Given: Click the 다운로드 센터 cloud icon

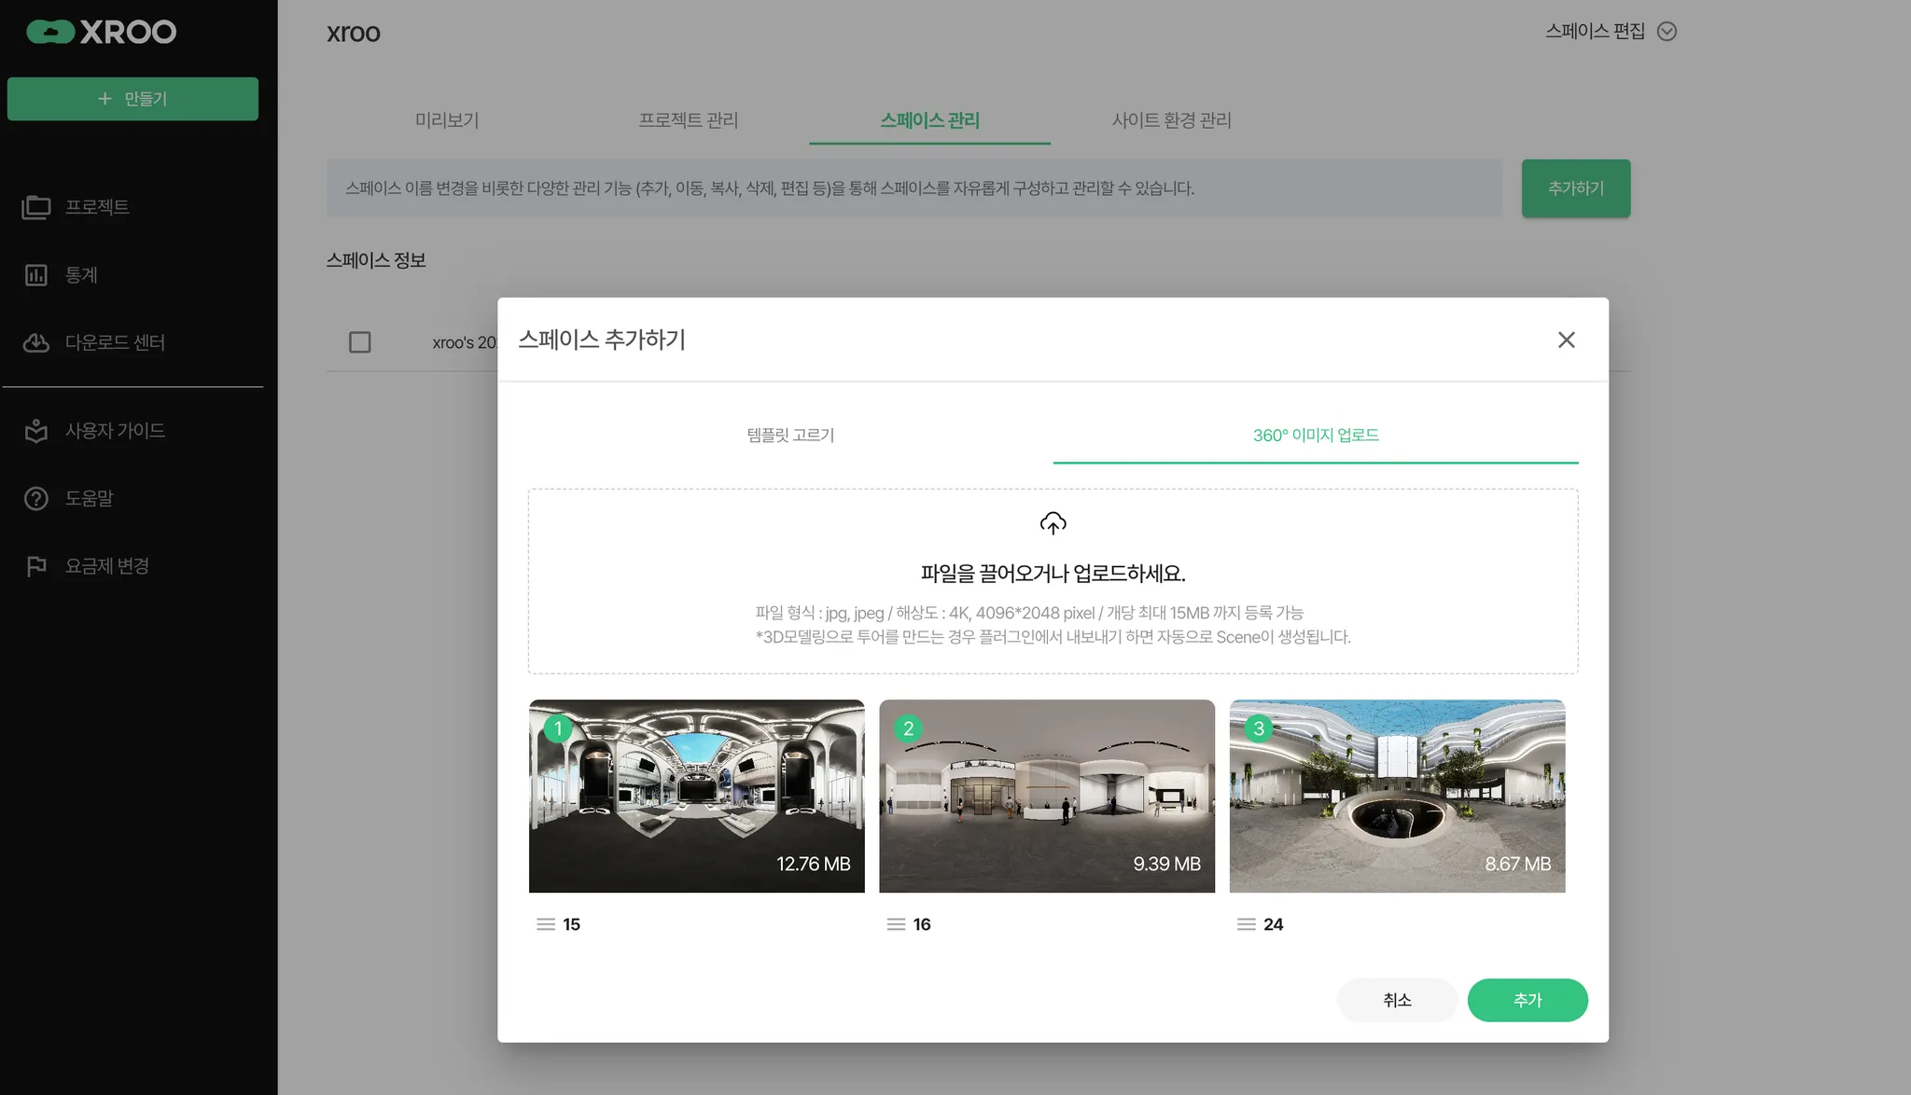Looking at the screenshot, I should click(x=36, y=343).
